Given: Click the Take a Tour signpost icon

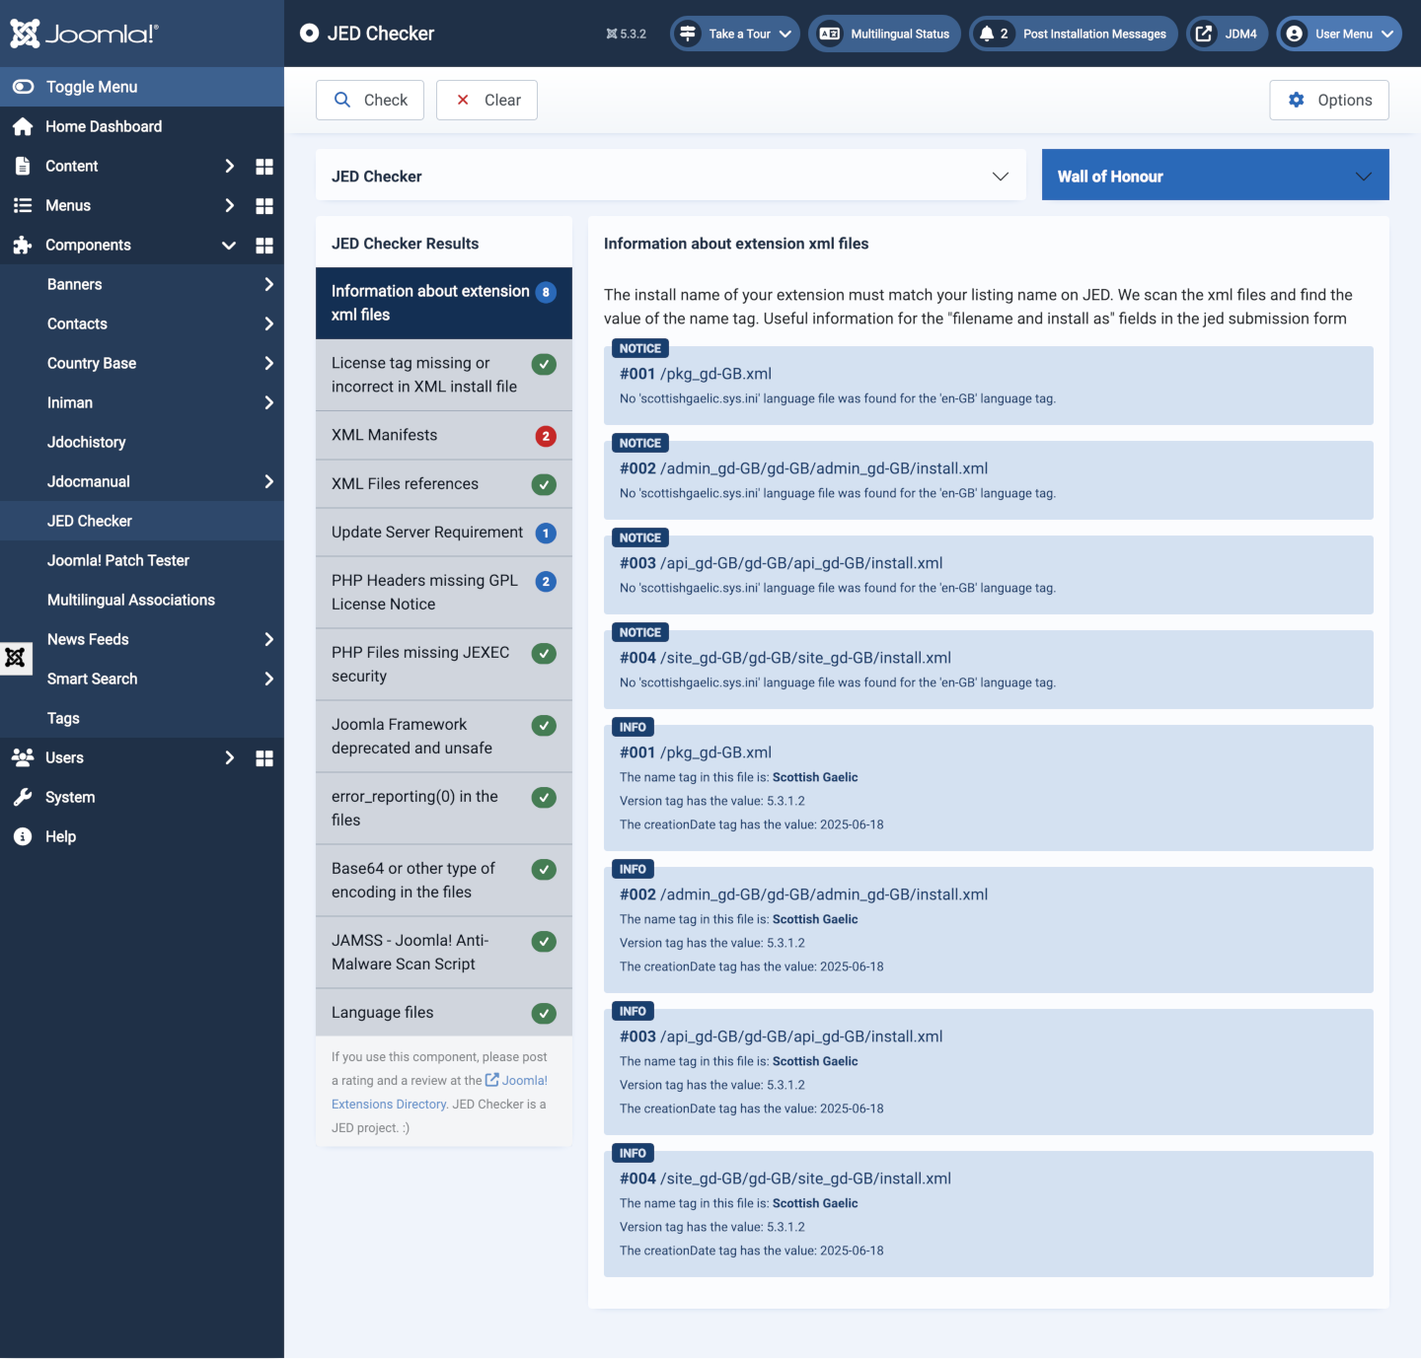Looking at the screenshot, I should tap(688, 34).
